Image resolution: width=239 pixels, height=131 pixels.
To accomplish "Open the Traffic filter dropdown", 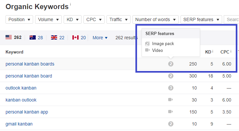I will (x=119, y=19).
